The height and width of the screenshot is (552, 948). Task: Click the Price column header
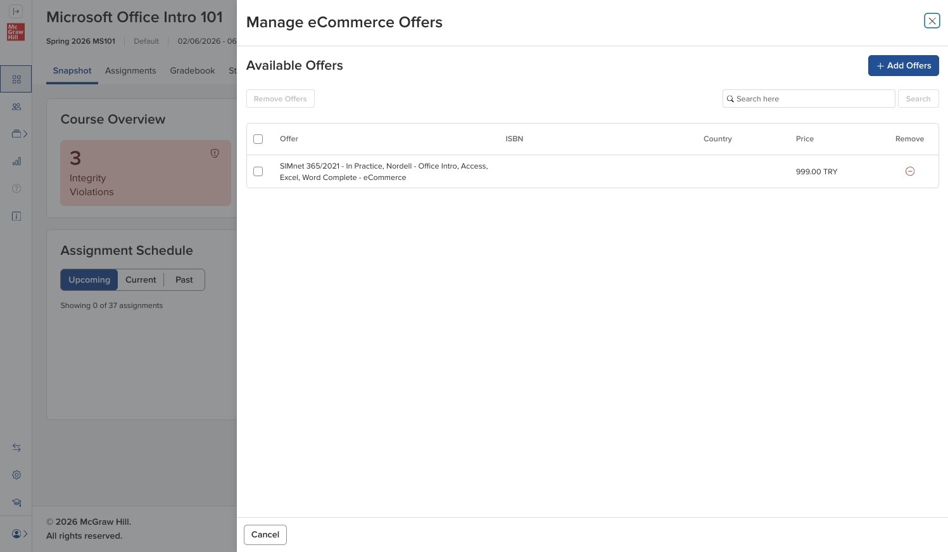point(805,139)
